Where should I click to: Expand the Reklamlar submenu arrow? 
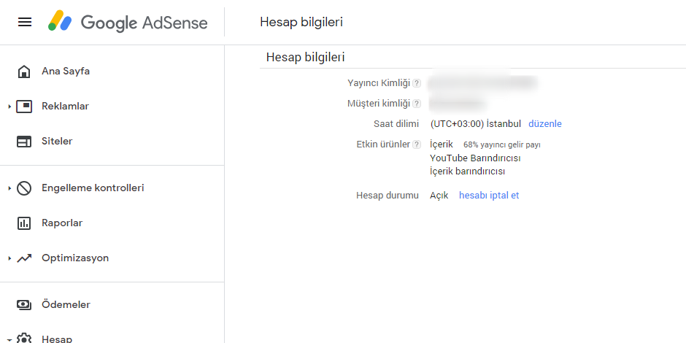(x=9, y=107)
